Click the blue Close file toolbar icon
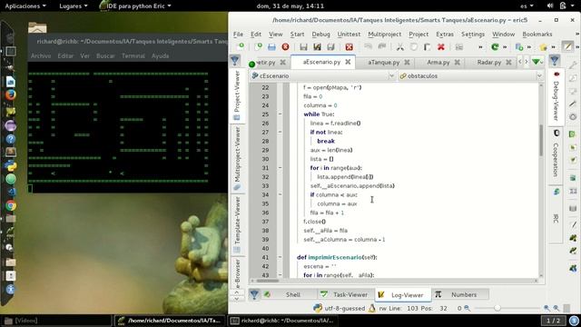The width and height of the screenshot is (581, 327). coord(271,46)
